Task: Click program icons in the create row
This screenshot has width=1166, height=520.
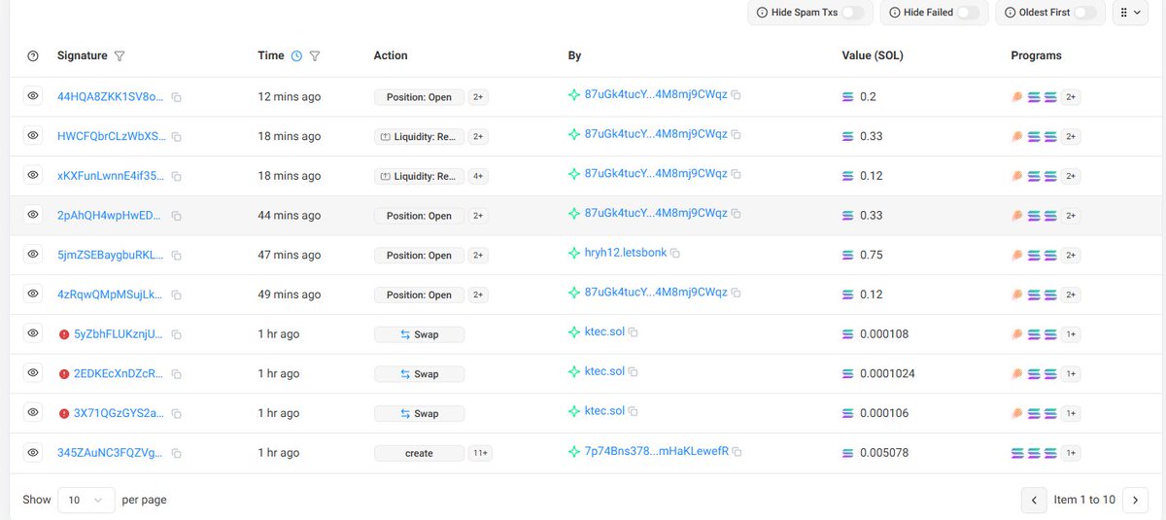Action: [x=1034, y=453]
